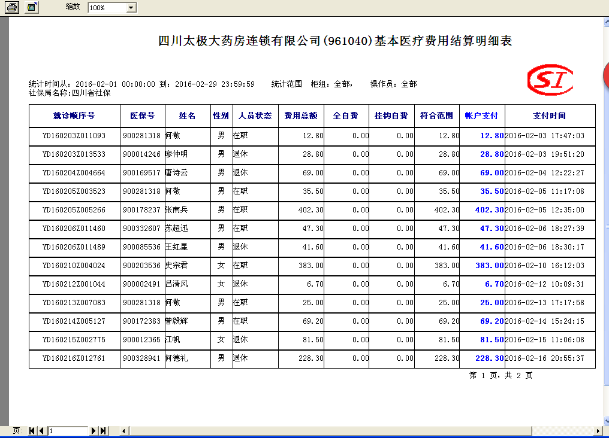Screen dimensions: 609x438
Task: Click the horizontal scrollbar left arrow
Action: pos(124,431)
